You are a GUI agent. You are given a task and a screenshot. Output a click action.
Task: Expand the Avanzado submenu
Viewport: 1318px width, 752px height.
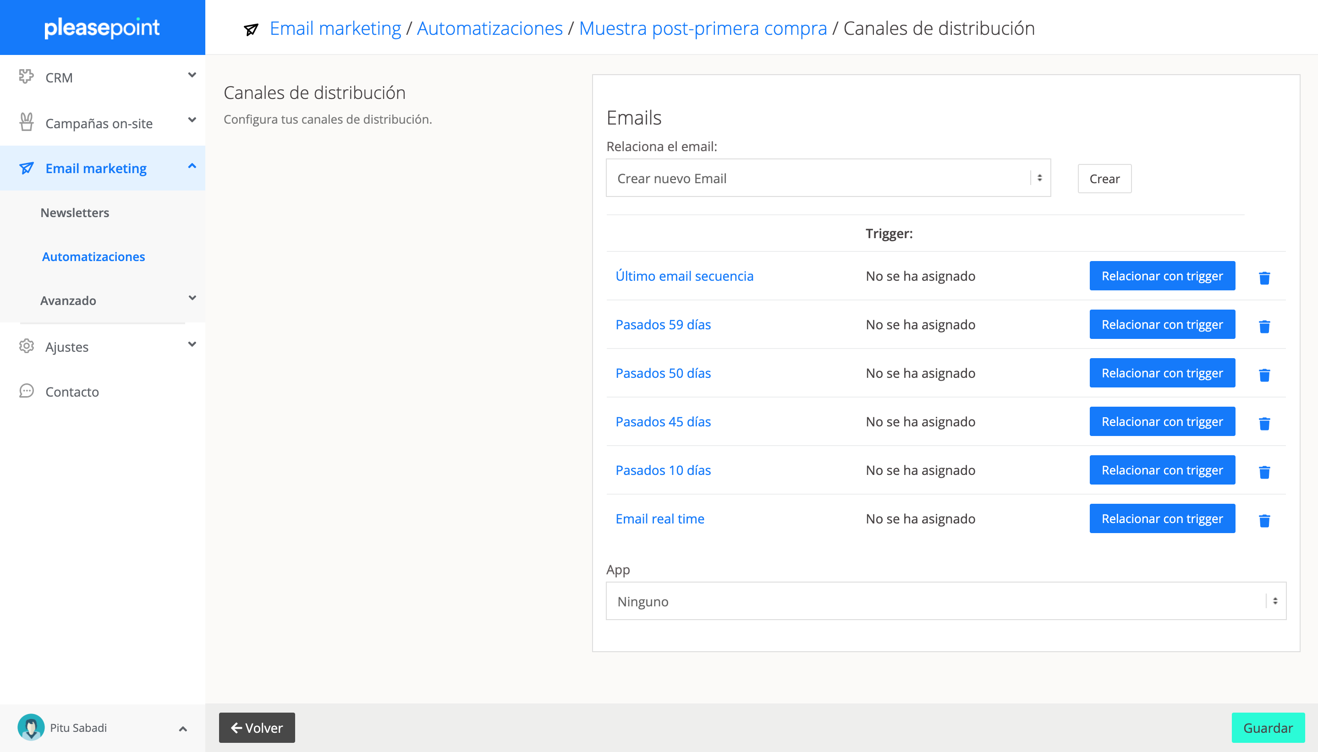pyautogui.click(x=192, y=299)
